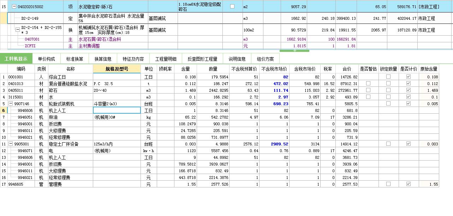Click the 主材费调整 name cell
The width and height of the screenshot is (453, 216).
(113, 46)
